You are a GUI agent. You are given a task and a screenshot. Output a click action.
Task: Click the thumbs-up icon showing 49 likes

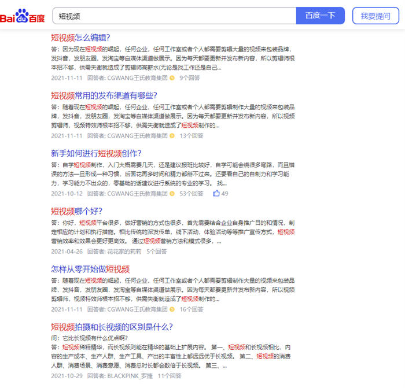(x=216, y=194)
